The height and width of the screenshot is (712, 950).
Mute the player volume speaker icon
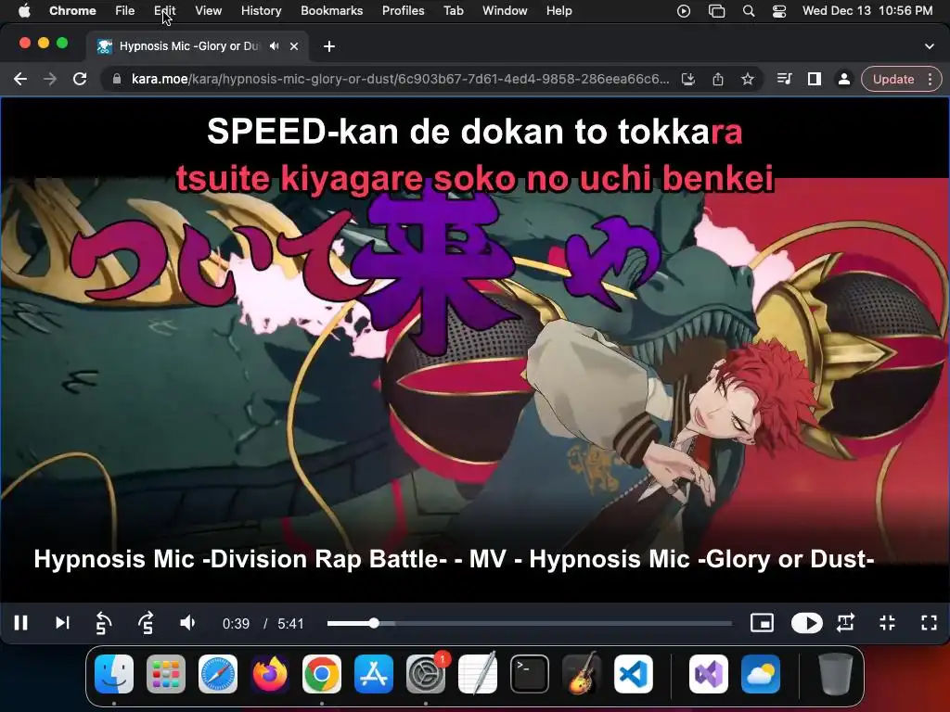[187, 623]
